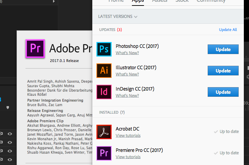Click the InDesign CC (2017) title
This screenshot has height=165, width=249.
(135, 89)
